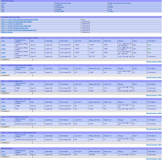Click COMMENTS field under Transmitter Pulse Width table

tap(81, 75)
